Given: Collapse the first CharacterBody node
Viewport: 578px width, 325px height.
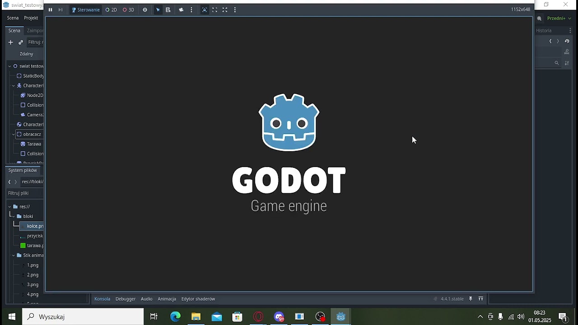Looking at the screenshot, I should tap(14, 85).
